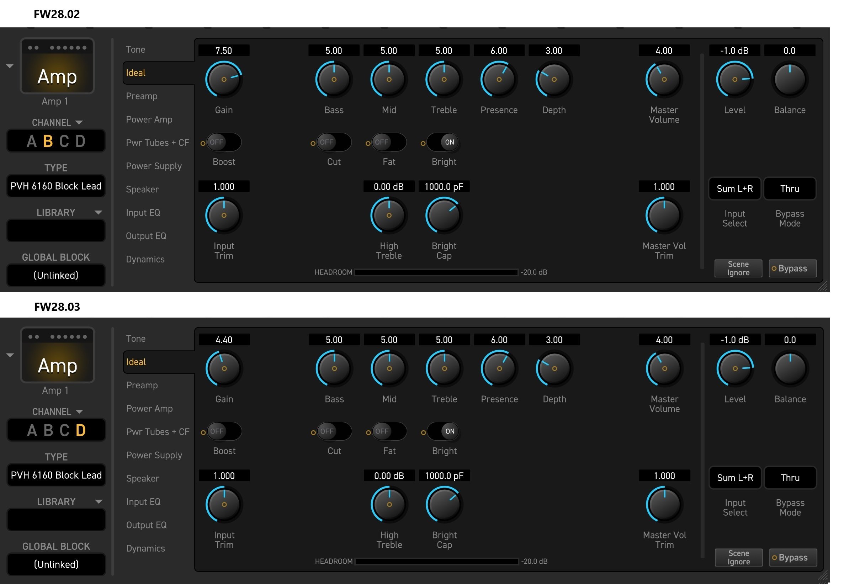Click the Amp block icon in FW28.03 panel

click(x=58, y=355)
